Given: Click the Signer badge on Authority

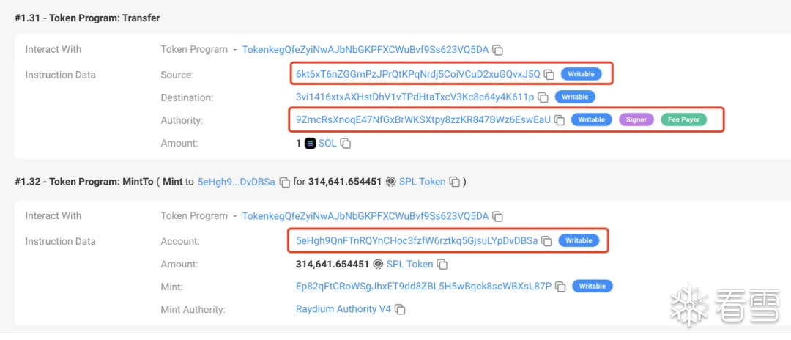Looking at the screenshot, I should [636, 119].
